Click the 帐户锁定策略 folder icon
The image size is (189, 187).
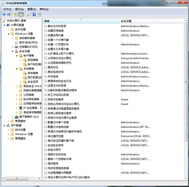[25, 64]
